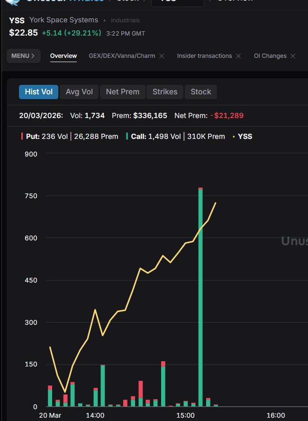The width and height of the screenshot is (308, 421).
Task: Switch to GEX/DEX/Vanna/Charm tab
Action: (x=122, y=56)
